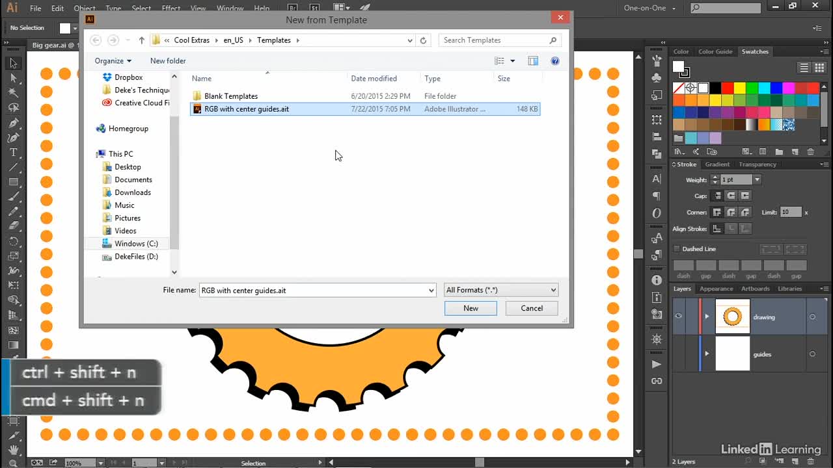Open the All Formats file type dropdown
Image resolution: width=833 pixels, height=468 pixels.
[x=501, y=290]
